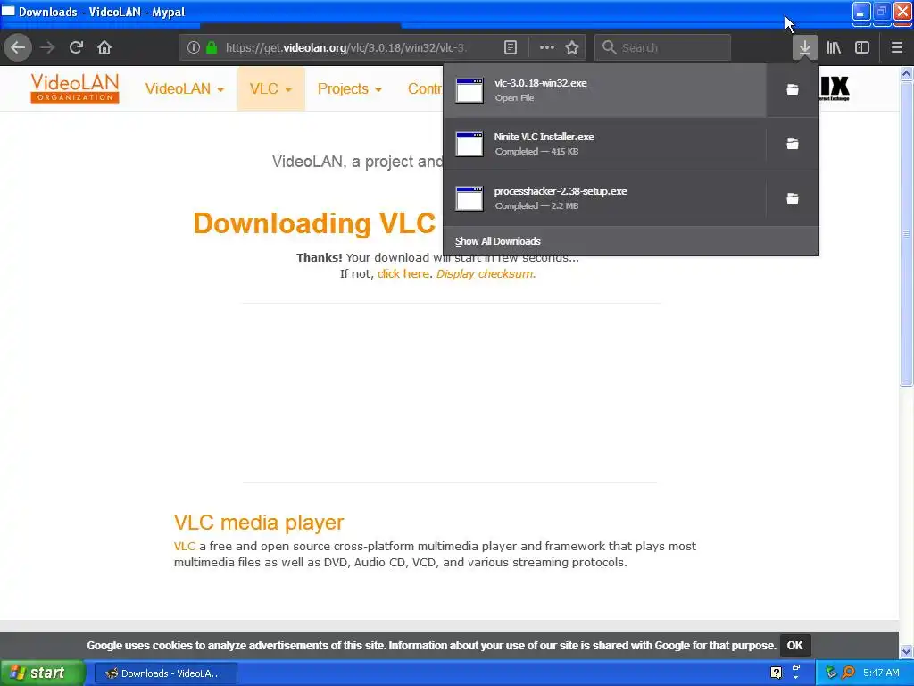Click the vlc-3.0.18-win32.exe file icon
This screenshot has height=686, width=914.
469,90
